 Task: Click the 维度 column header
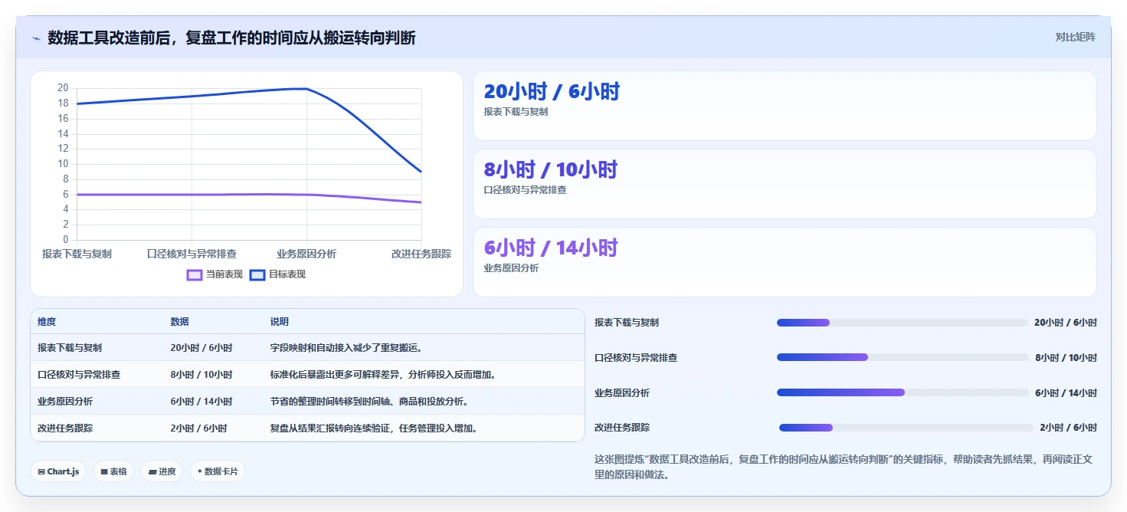(47, 322)
